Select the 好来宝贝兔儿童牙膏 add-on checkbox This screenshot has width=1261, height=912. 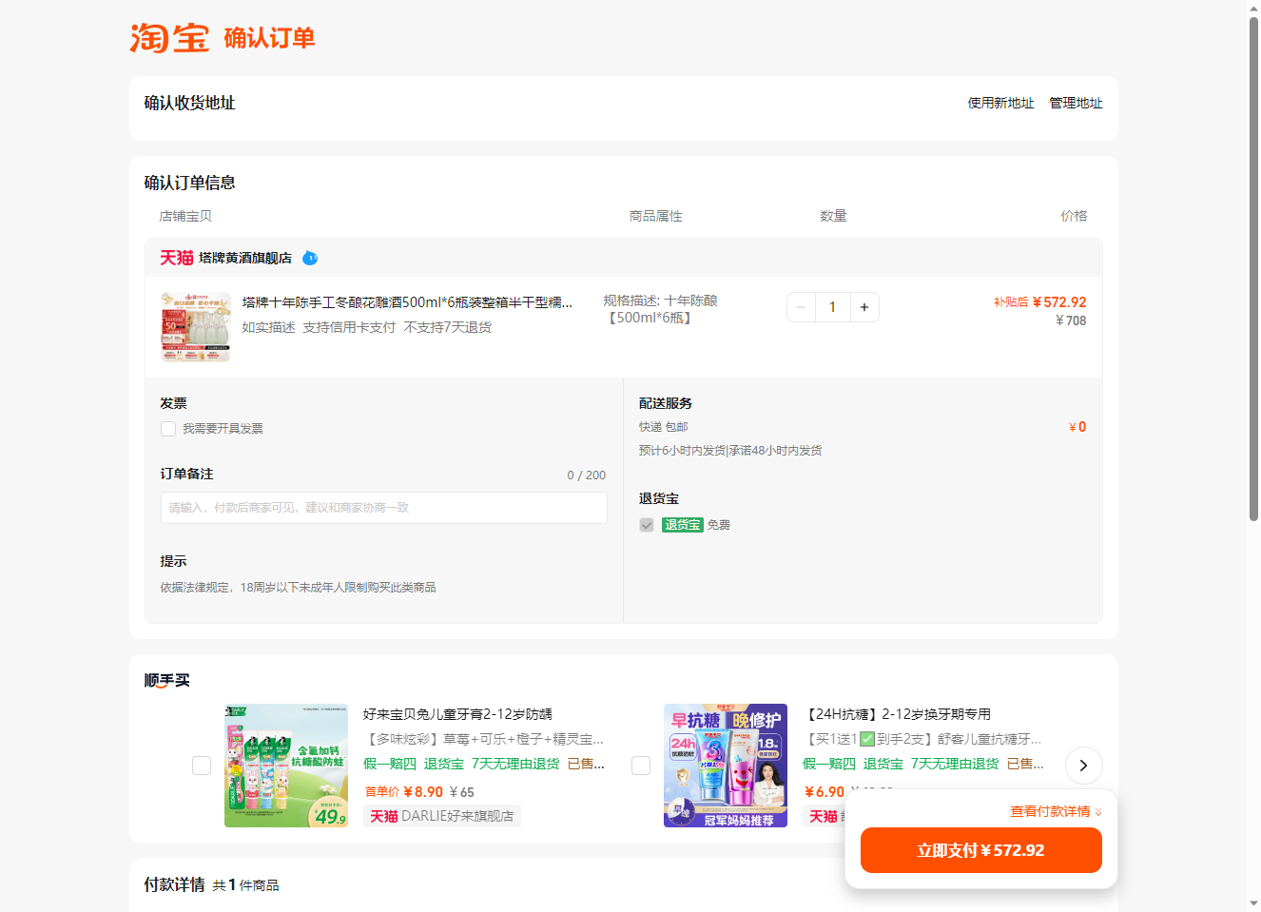[x=202, y=766]
